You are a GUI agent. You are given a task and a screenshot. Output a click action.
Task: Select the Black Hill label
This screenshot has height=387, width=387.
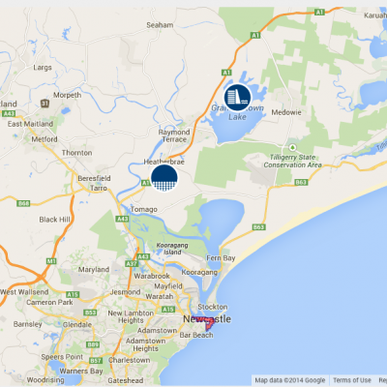click(54, 220)
